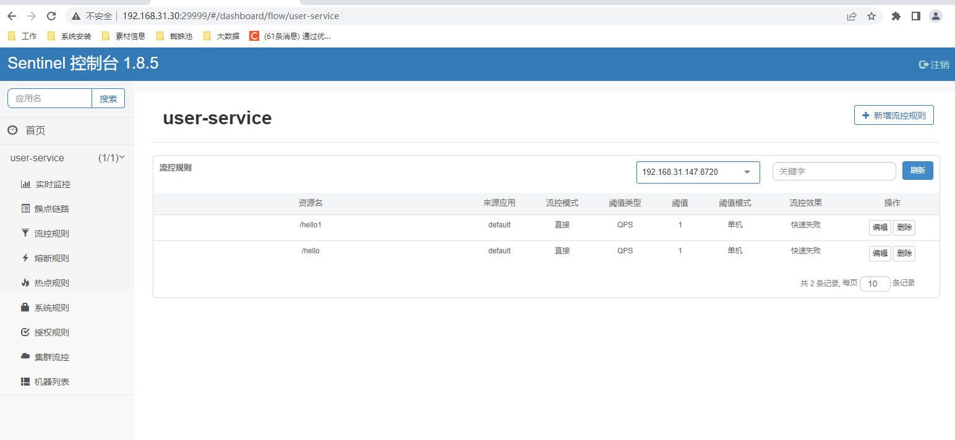Viewport: 955px width, 440px height.
Task: Open the 大数据 bookmark folder
Action: click(221, 36)
